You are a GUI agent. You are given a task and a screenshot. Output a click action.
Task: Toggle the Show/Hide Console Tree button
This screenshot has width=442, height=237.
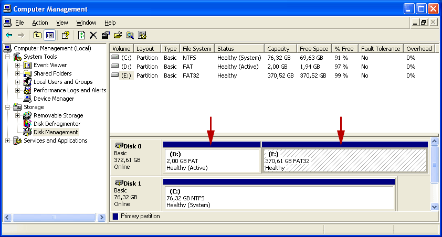(x=50, y=35)
